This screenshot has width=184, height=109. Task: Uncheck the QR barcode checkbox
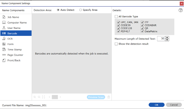(x=142, y=28)
